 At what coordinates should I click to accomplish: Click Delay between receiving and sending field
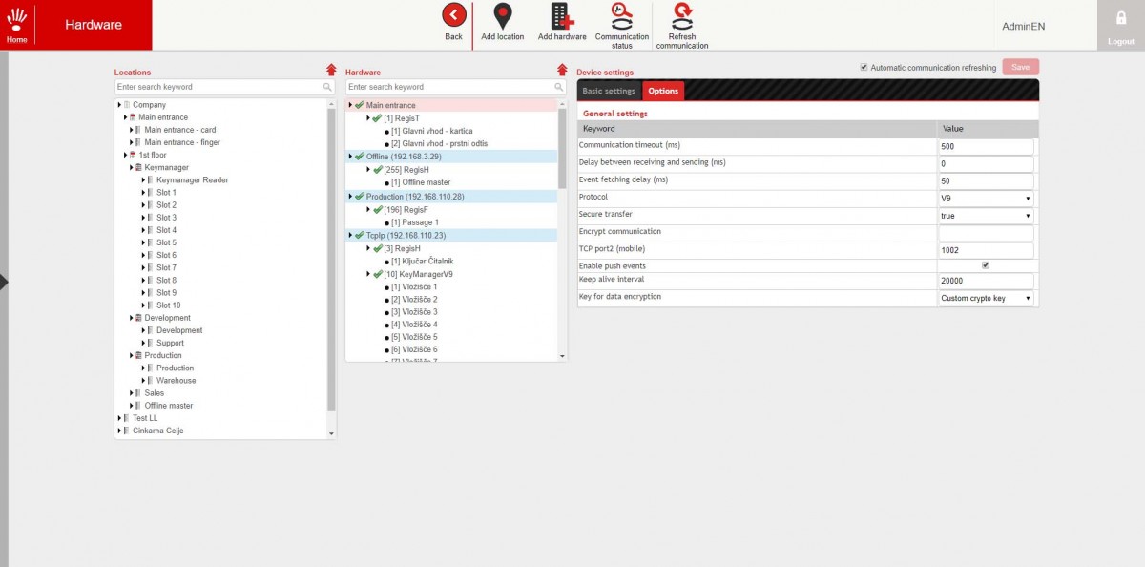[986, 164]
